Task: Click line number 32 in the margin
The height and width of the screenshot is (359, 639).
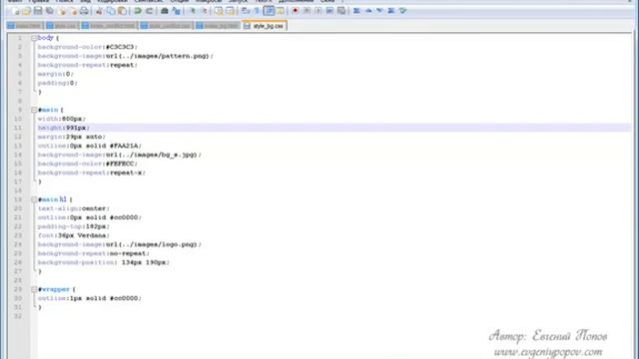Action: click(18, 316)
